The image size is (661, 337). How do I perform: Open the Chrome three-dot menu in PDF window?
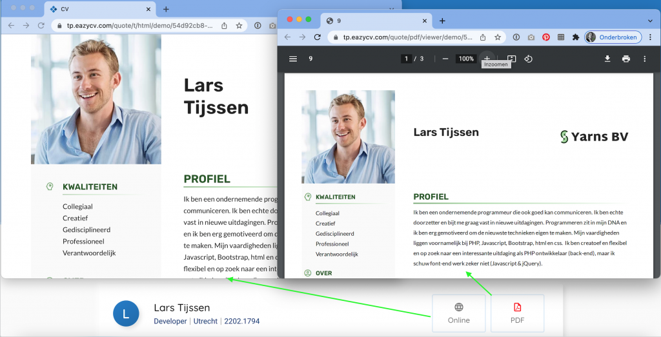click(x=650, y=37)
